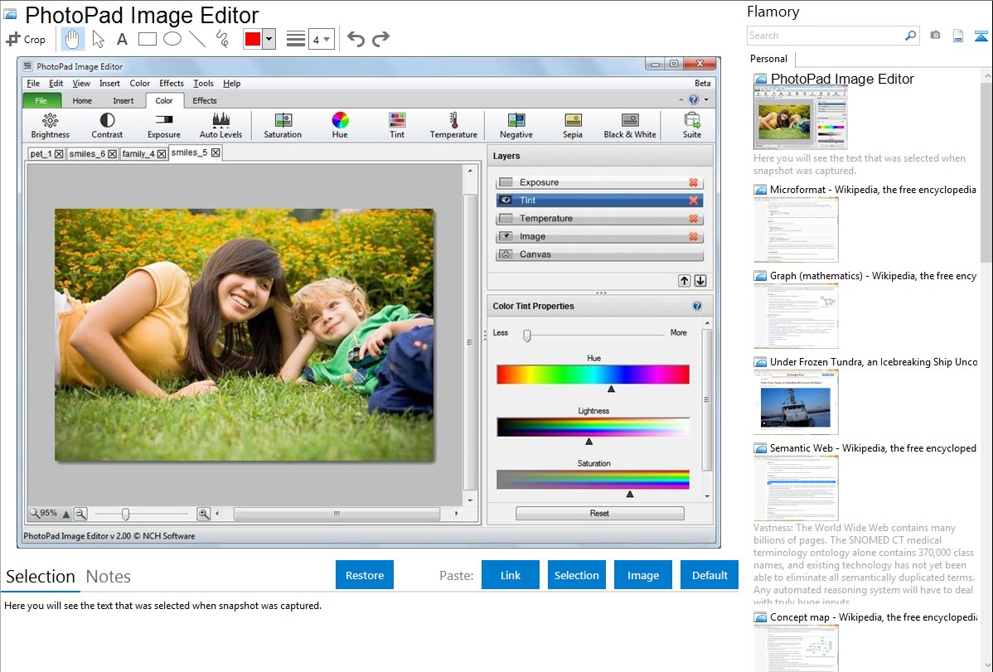Toggle visibility of Image layer

506,236
